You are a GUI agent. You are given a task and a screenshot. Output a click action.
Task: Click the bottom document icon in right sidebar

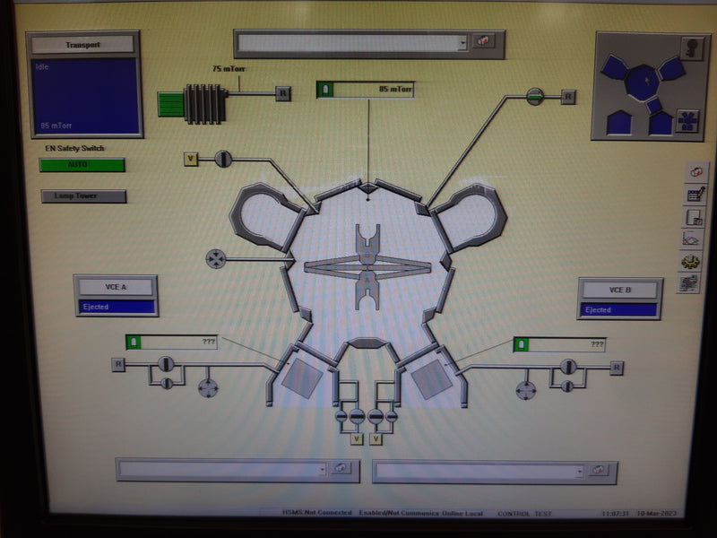[x=689, y=284]
